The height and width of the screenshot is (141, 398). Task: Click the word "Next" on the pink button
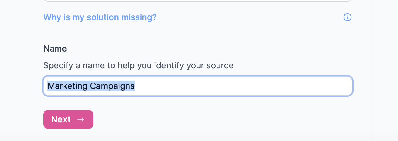pos(61,120)
